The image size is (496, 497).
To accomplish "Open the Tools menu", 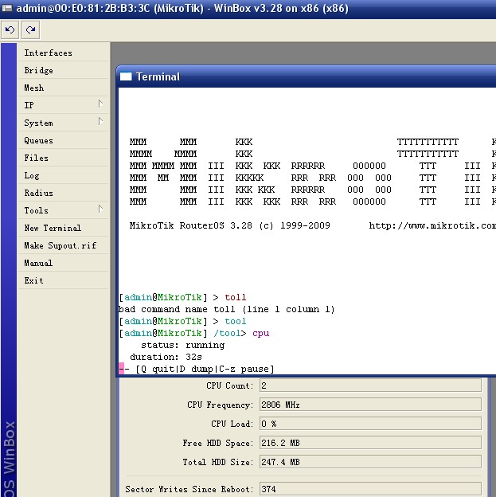I will pos(64,210).
